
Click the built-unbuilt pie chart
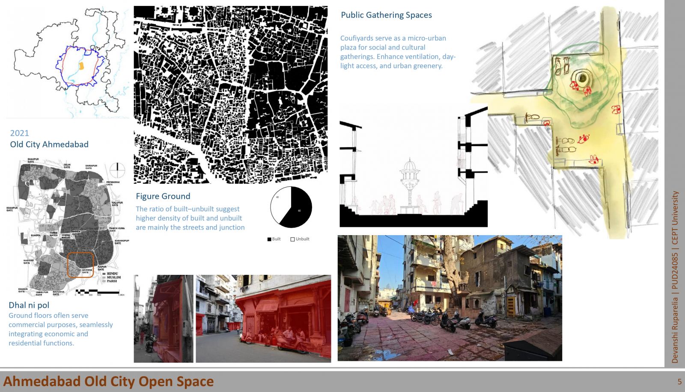pyautogui.click(x=291, y=207)
